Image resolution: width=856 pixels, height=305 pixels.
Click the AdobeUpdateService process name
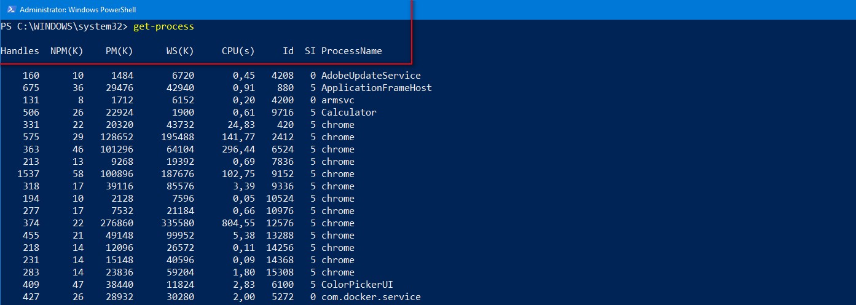[x=371, y=76]
